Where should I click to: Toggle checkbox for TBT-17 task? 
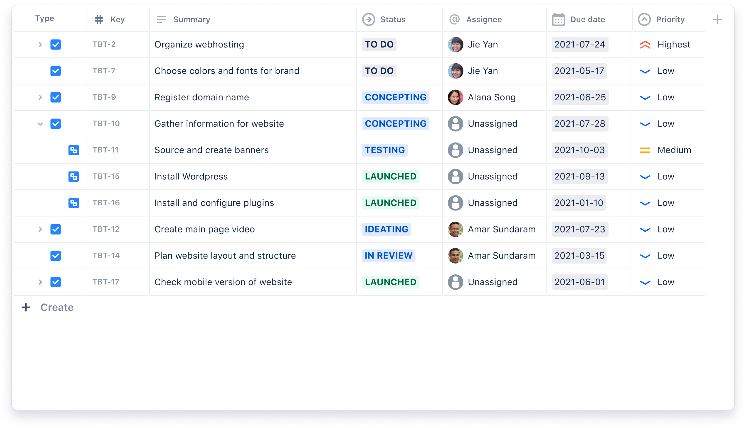(x=56, y=282)
